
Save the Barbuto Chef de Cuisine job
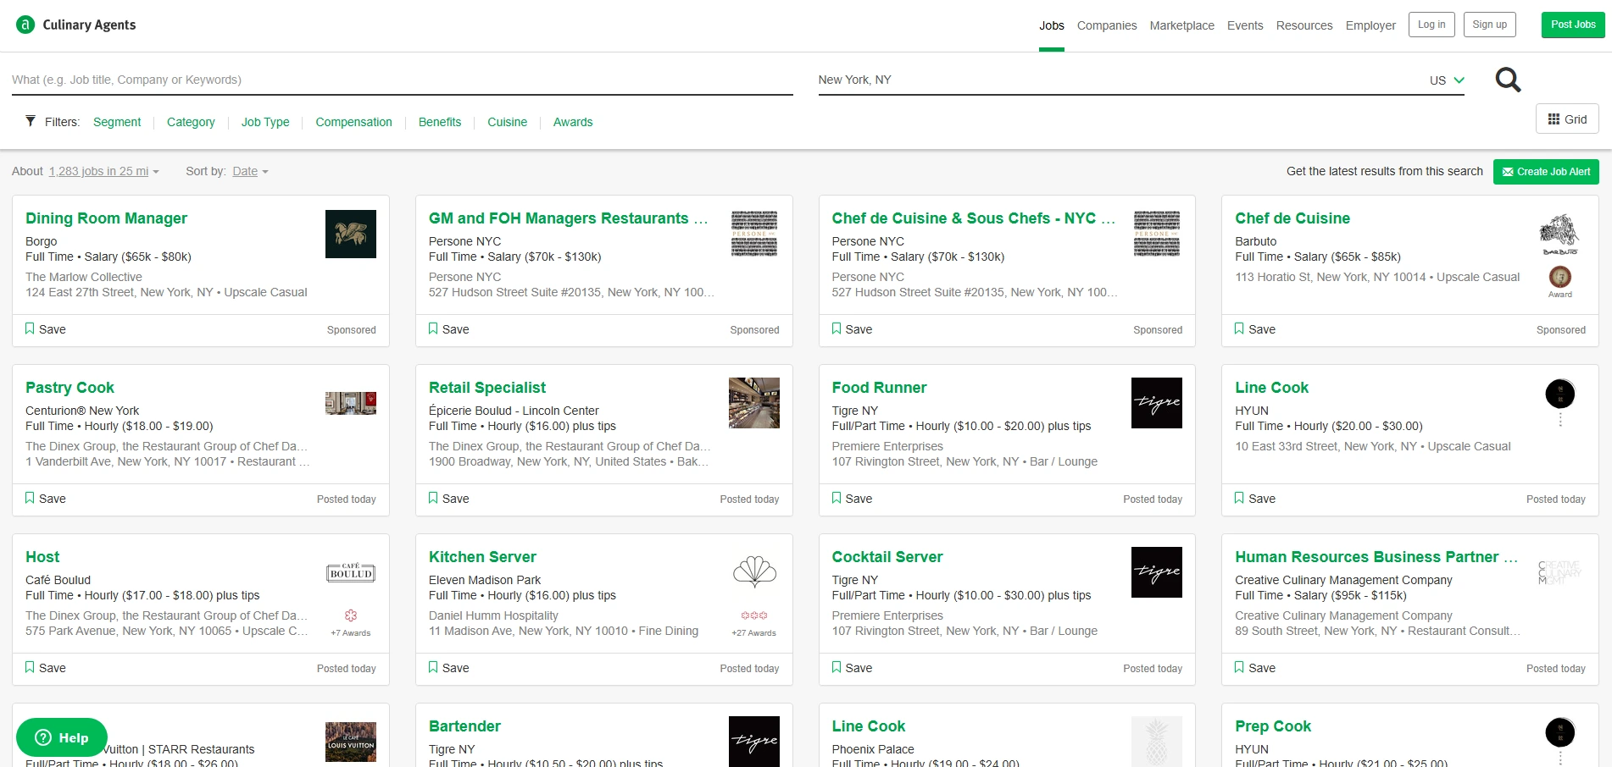[x=1254, y=329]
